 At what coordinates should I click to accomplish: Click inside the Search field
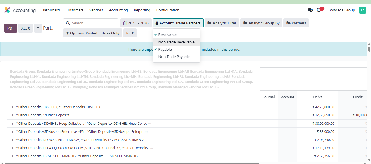coord(91,23)
